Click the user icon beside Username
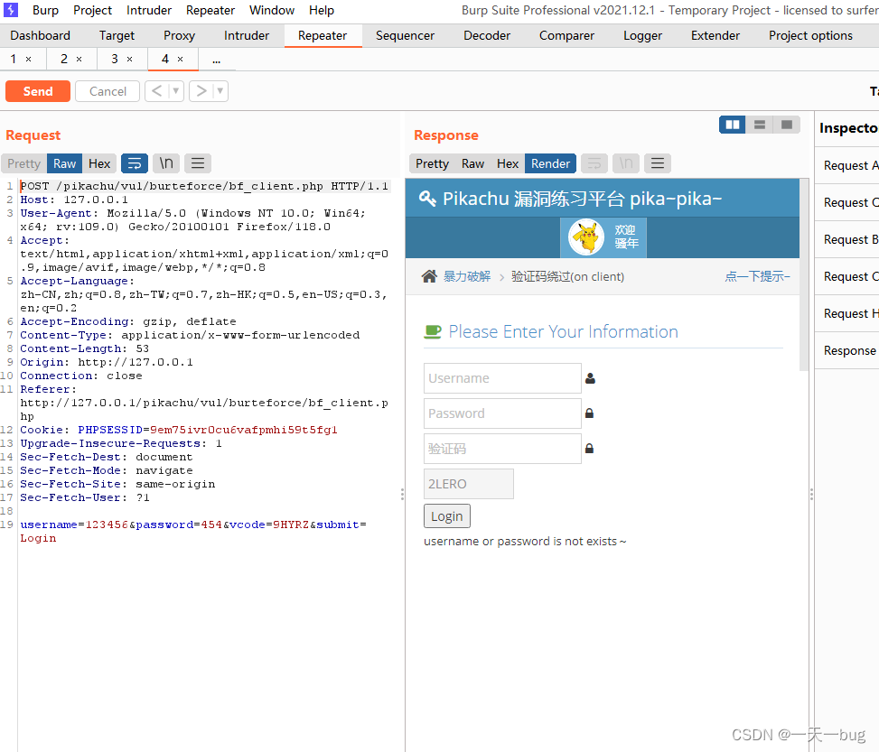 coord(590,378)
